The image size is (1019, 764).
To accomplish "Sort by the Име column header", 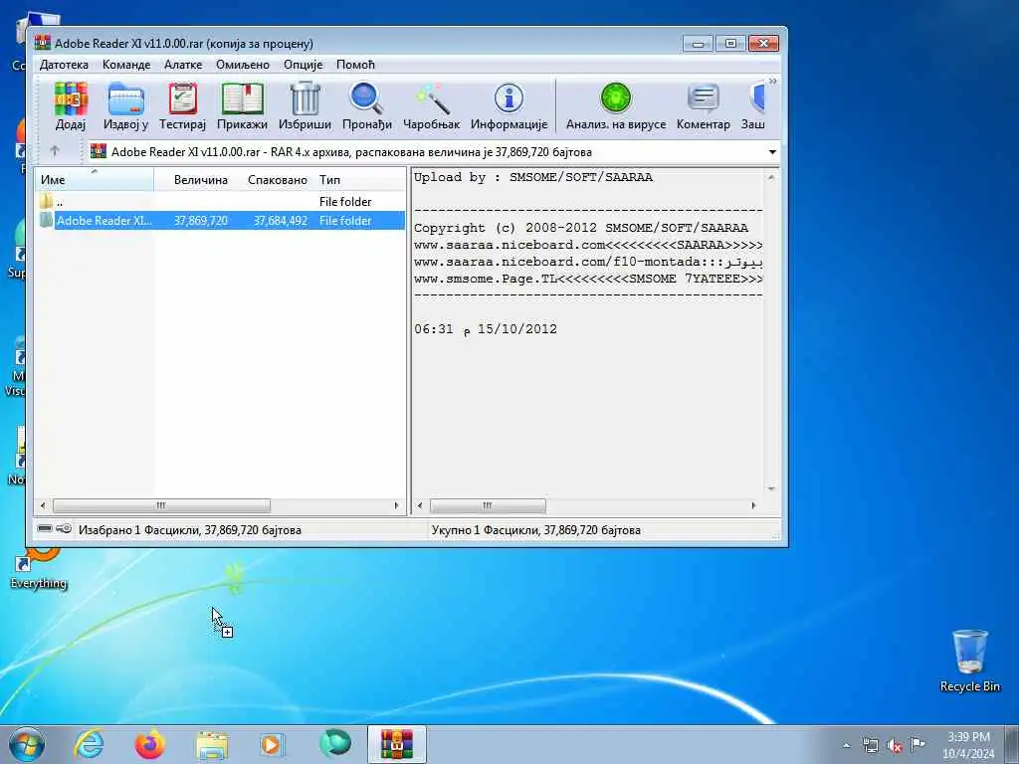I will 95,179.
